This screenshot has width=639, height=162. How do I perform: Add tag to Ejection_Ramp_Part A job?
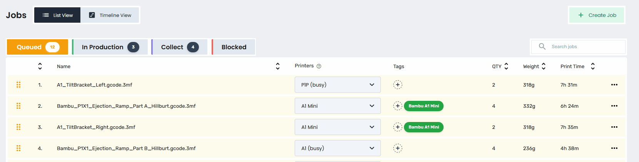point(398,106)
